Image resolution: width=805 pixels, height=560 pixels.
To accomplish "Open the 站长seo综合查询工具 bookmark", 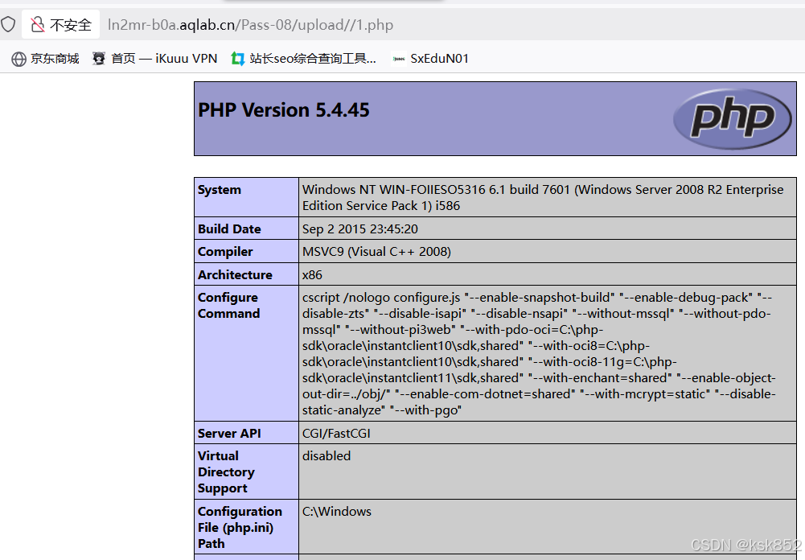I will [x=303, y=59].
